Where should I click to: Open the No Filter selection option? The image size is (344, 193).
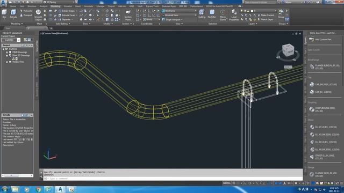click(212, 14)
